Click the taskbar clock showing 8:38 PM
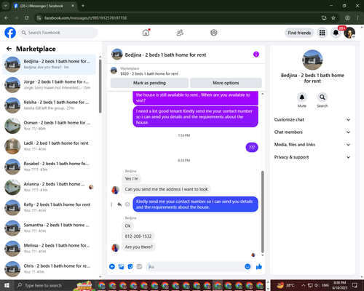Viewport: 364px width, 291px height. 340,285
